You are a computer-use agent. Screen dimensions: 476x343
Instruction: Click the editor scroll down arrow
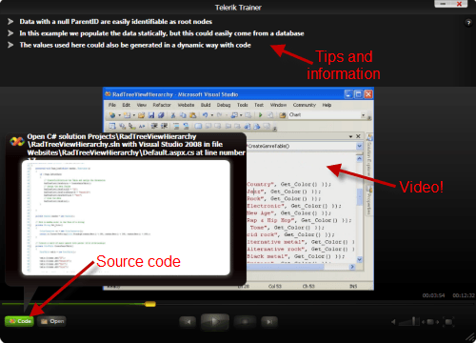pyautogui.click(x=359, y=259)
